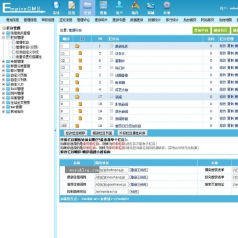Open 网站首页 in the secondary menu bar

point(208,20)
